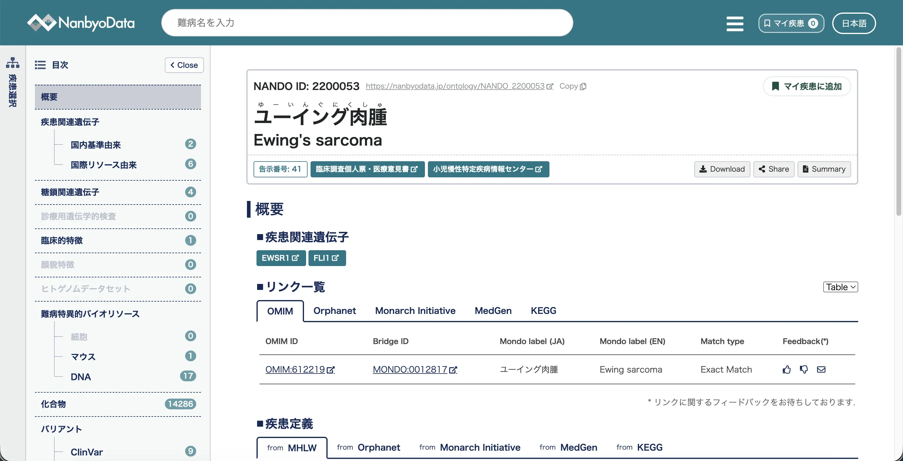Click in the 難病名を入力 search field
This screenshot has height=461, width=903.
click(x=367, y=23)
